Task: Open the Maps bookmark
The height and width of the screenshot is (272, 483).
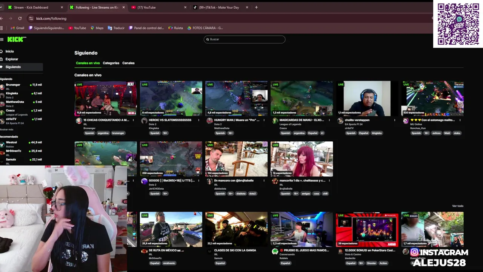Action: click(x=97, y=28)
